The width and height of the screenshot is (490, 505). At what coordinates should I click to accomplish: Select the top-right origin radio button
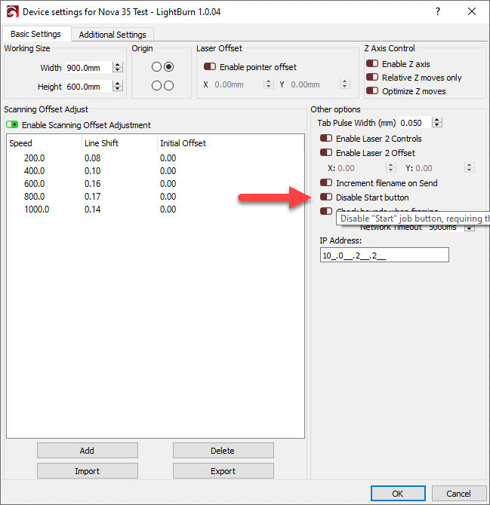click(x=168, y=66)
